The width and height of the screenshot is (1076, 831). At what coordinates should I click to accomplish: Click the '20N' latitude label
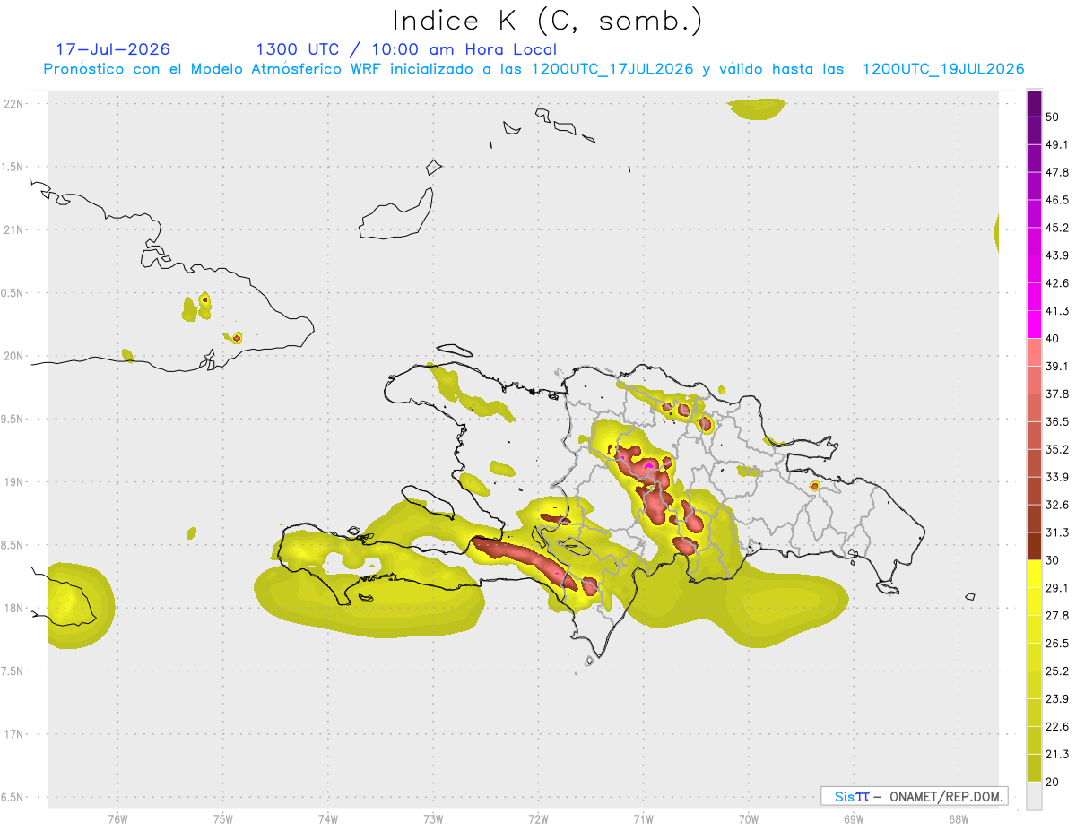tap(13, 356)
